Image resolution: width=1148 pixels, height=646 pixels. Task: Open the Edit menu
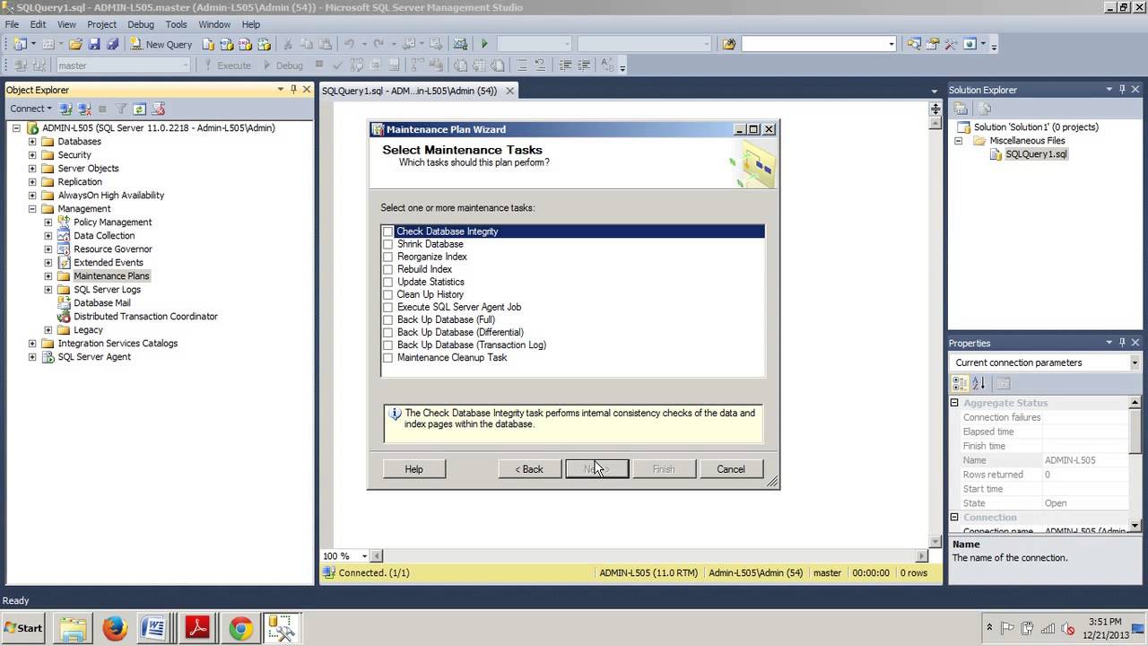[38, 24]
